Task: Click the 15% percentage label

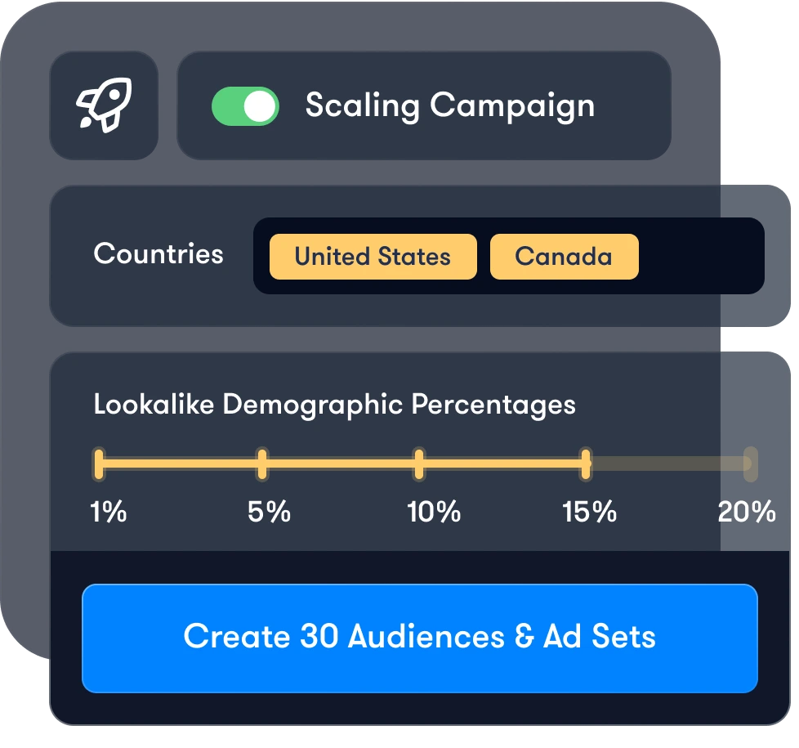Action: pos(589,513)
